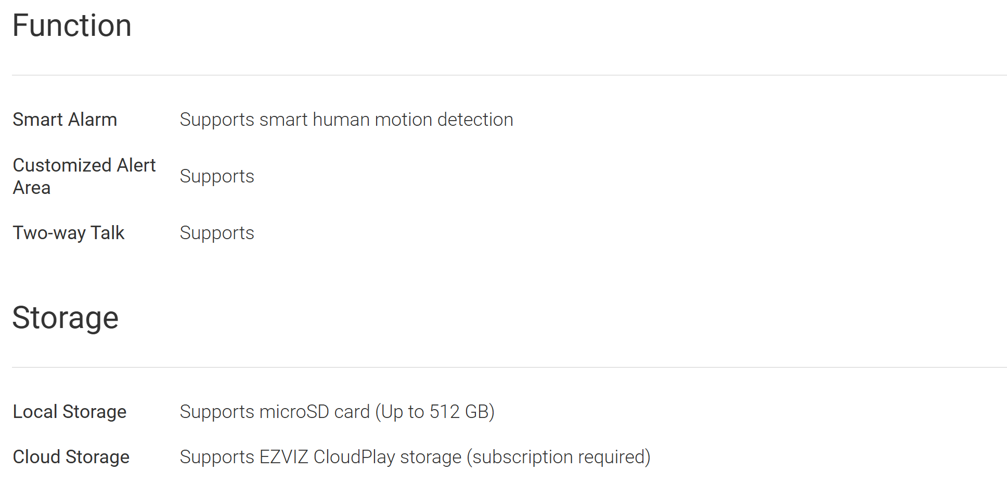Select the Cloud Storage label
The width and height of the screenshot is (1007, 484).
point(71,457)
